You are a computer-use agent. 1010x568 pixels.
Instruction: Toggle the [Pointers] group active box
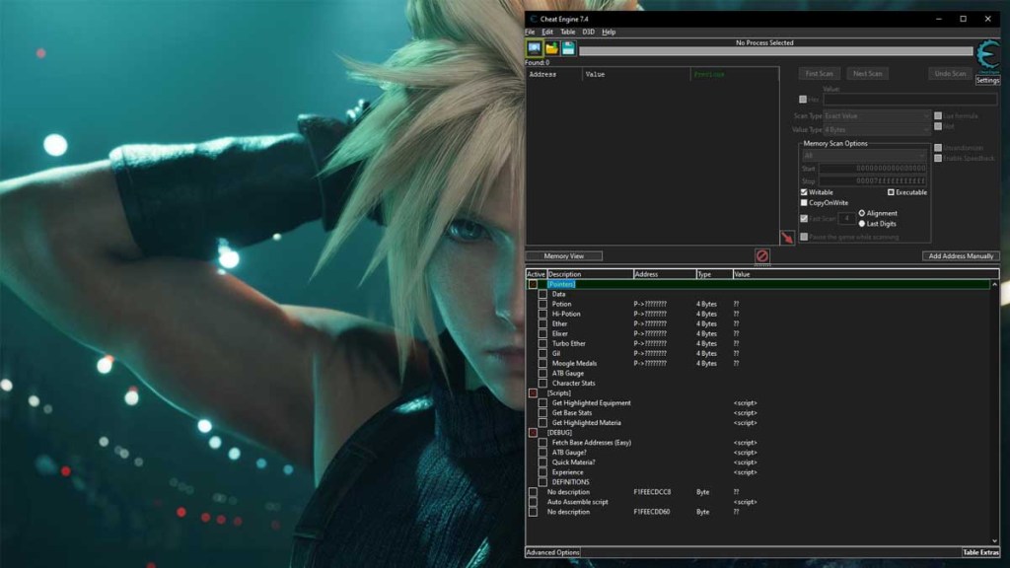tap(533, 284)
